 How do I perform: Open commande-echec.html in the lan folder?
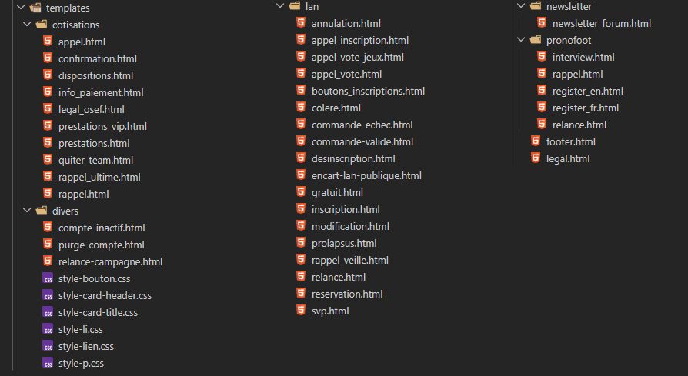click(x=362, y=125)
